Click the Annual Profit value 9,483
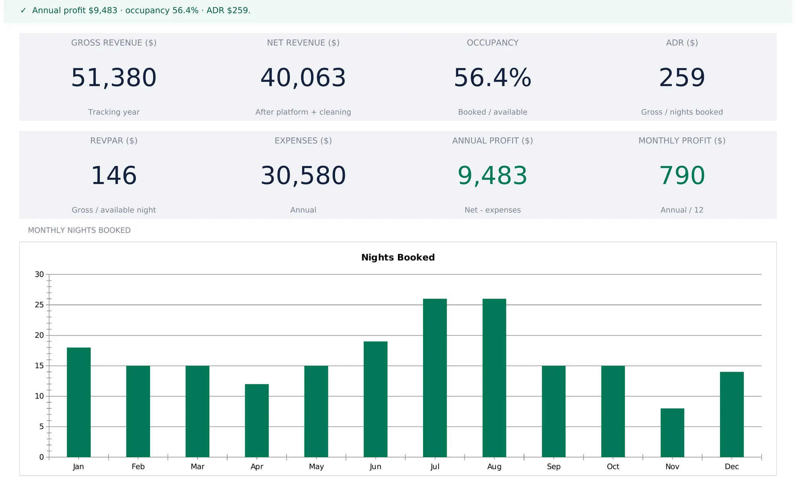This screenshot has width=796, height=483. click(493, 175)
